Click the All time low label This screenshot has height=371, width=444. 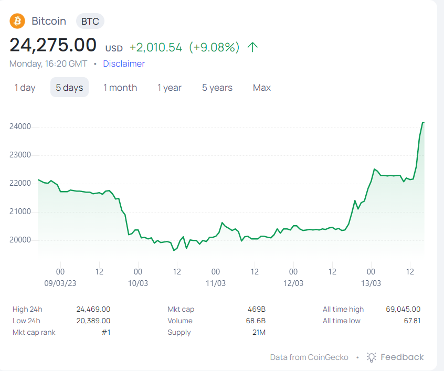click(342, 321)
